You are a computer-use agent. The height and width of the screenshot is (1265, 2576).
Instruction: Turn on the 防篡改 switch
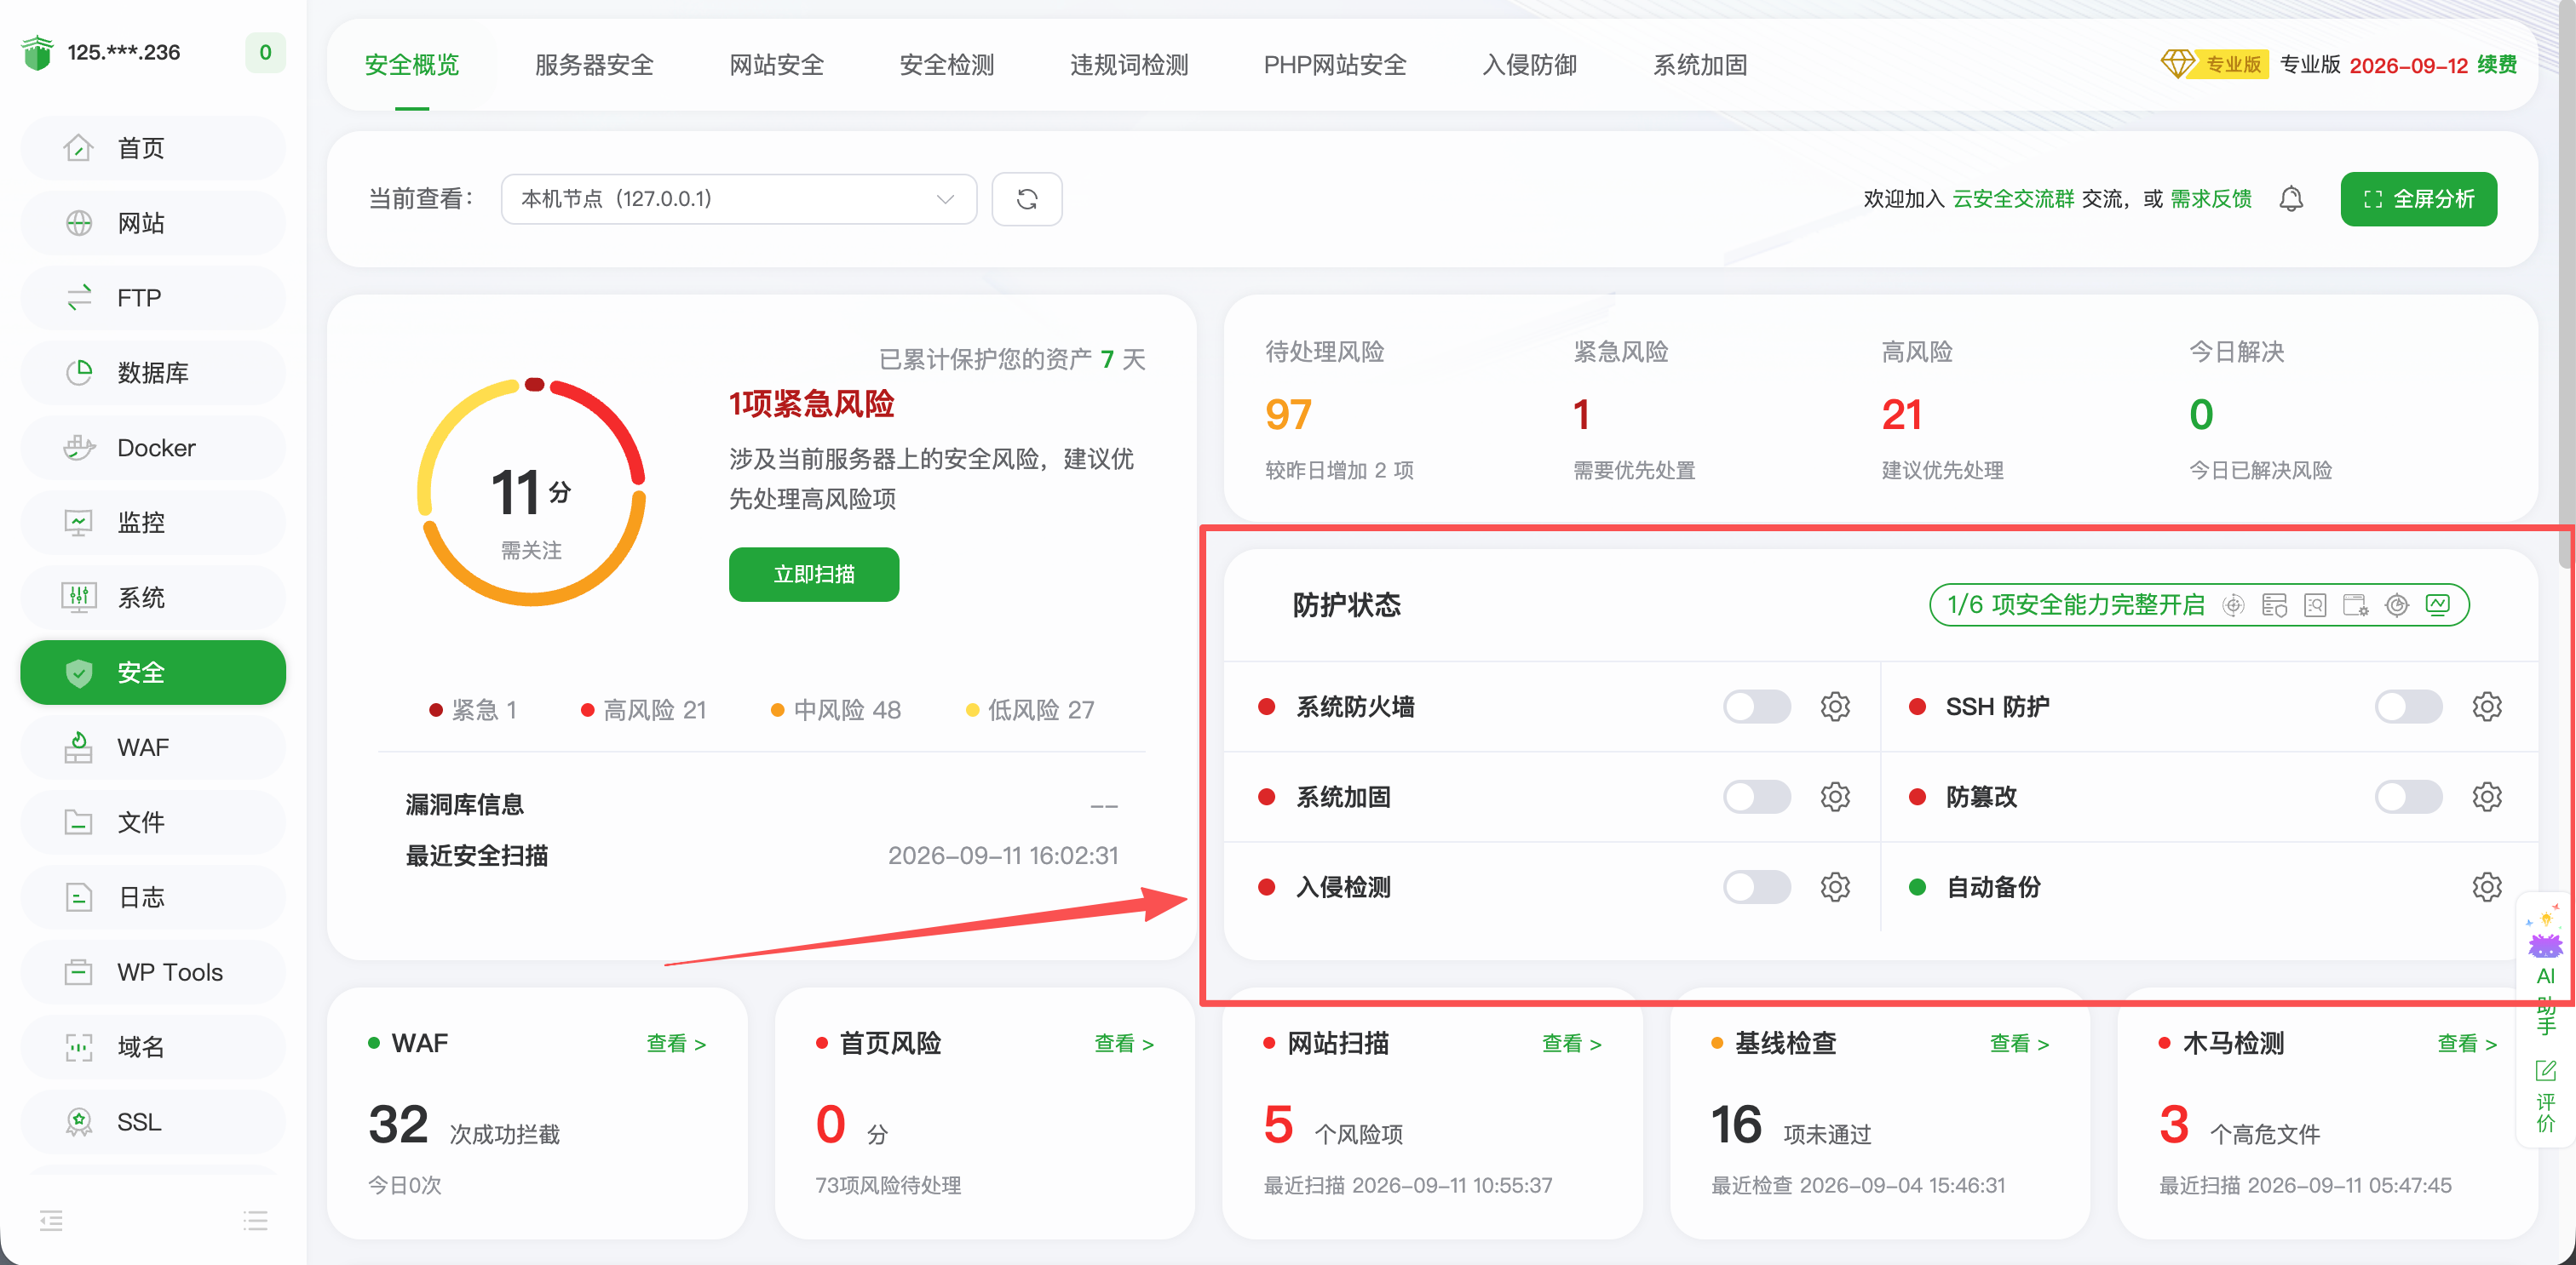(x=2408, y=796)
